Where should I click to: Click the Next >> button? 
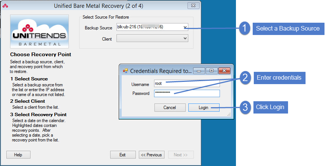click(x=181, y=155)
